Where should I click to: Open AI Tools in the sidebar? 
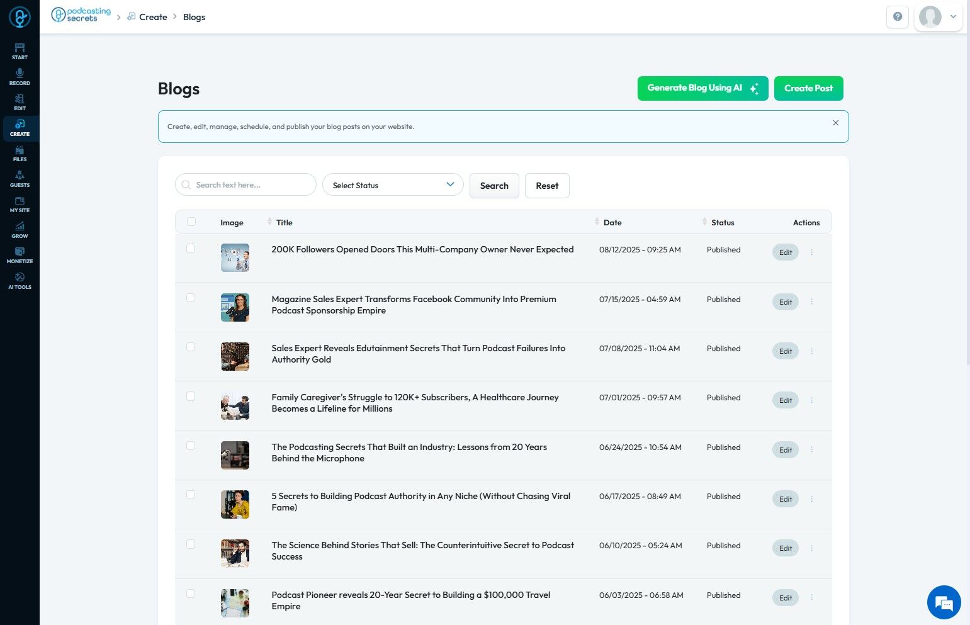(x=20, y=281)
